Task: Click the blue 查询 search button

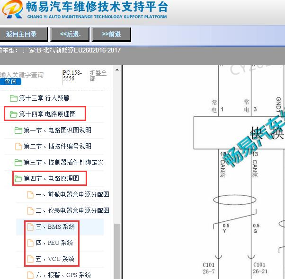Action: (10, 81)
